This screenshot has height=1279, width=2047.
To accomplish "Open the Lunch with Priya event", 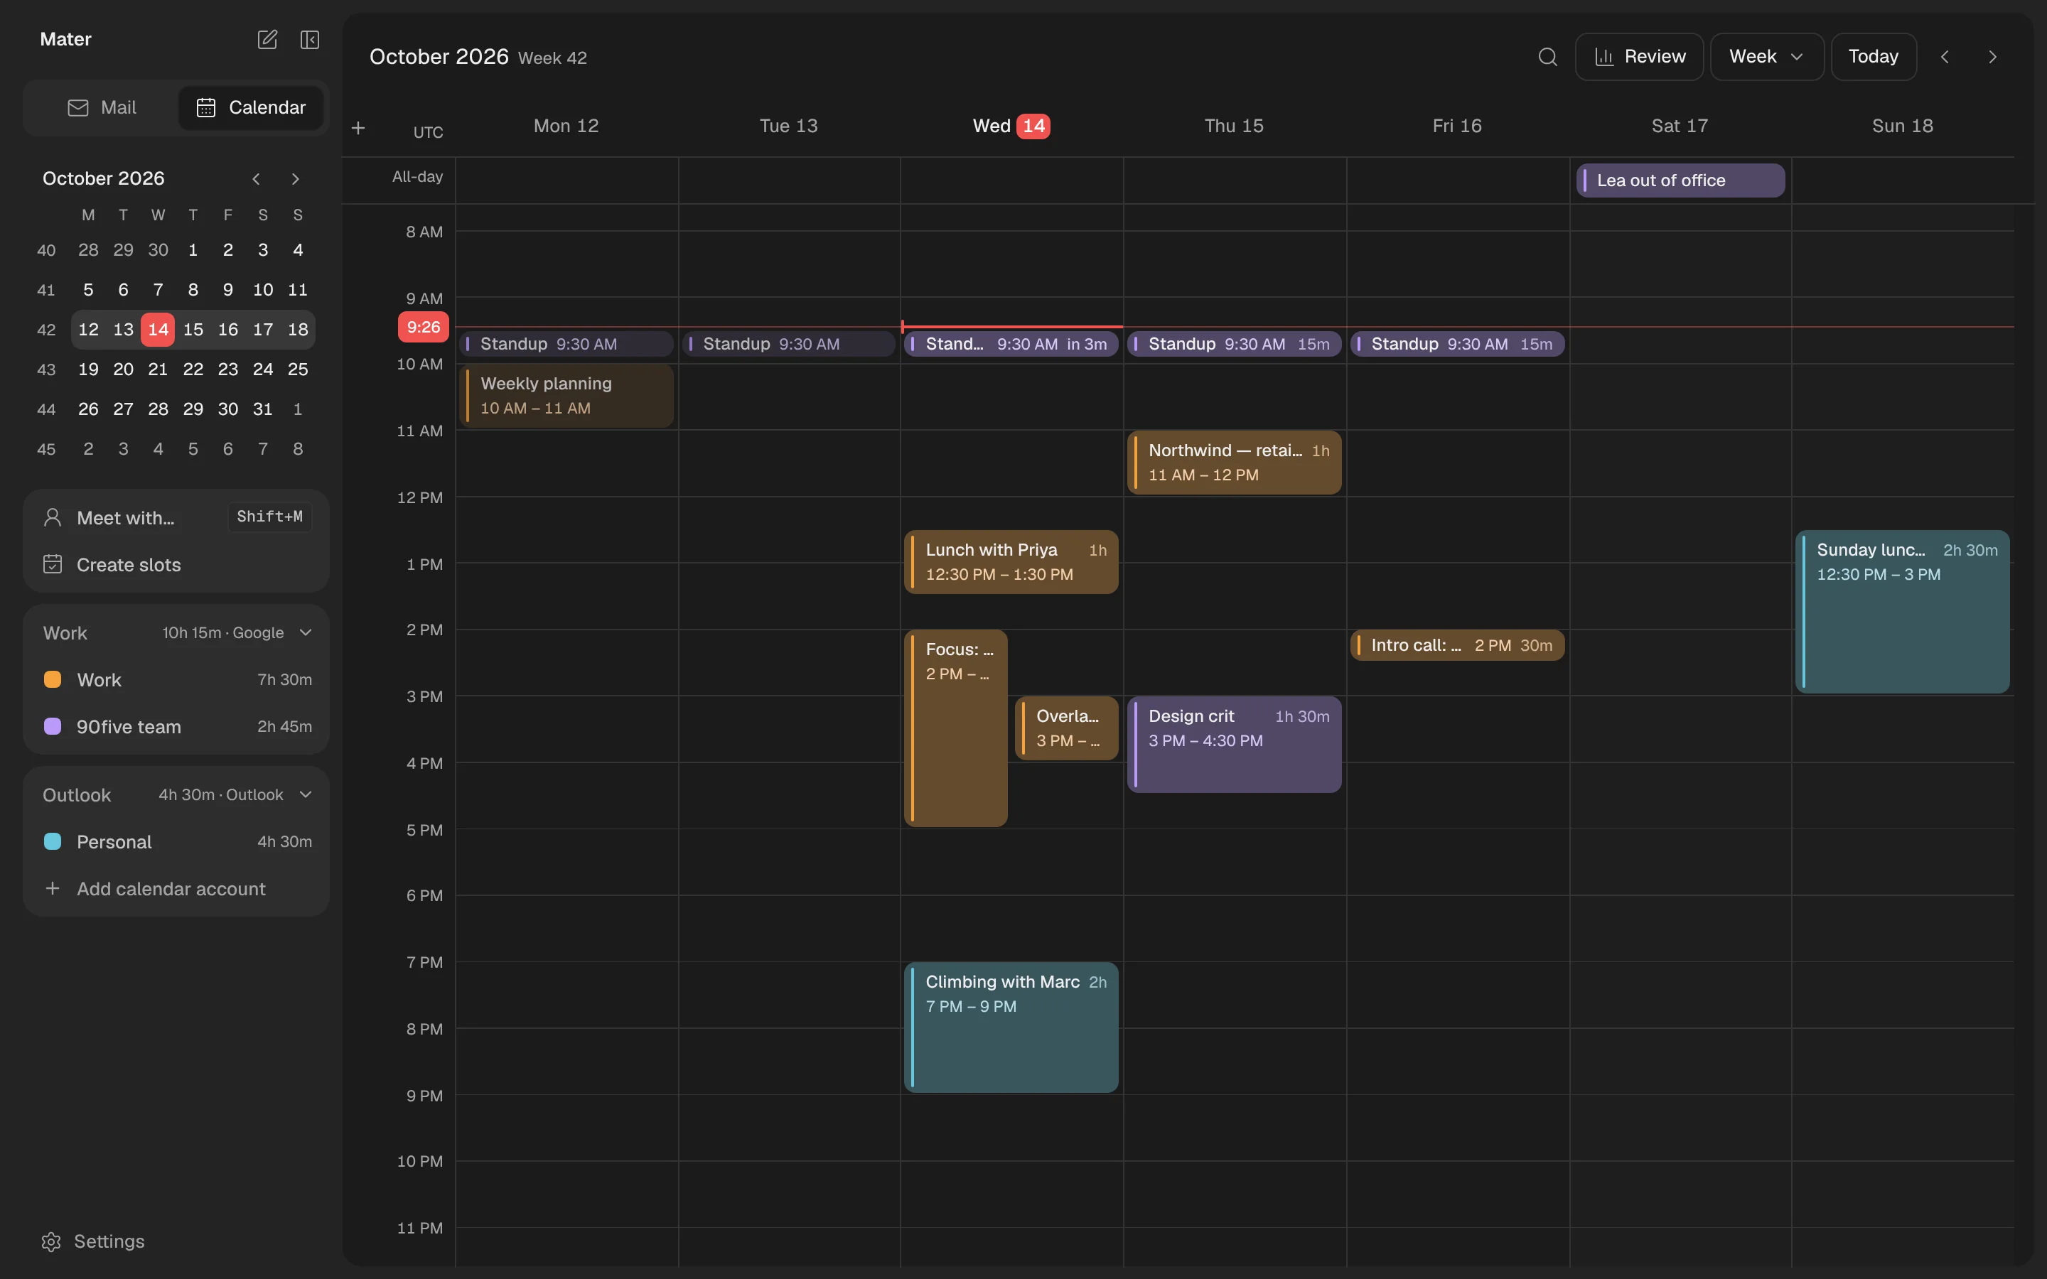I will [1011, 561].
